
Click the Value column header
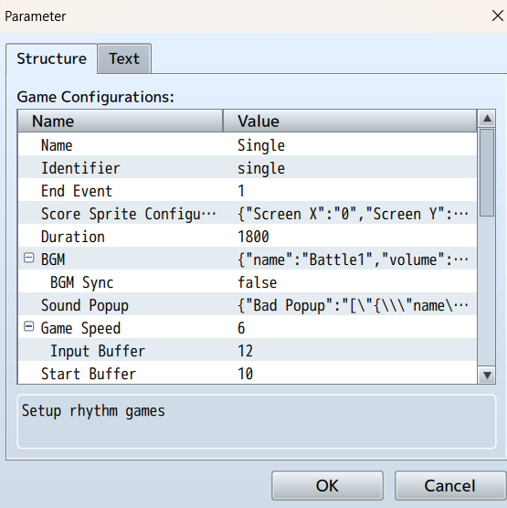(350, 121)
